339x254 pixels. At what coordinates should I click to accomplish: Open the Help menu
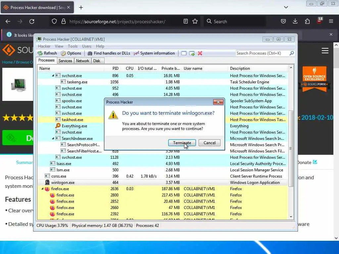tap(100, 46)
